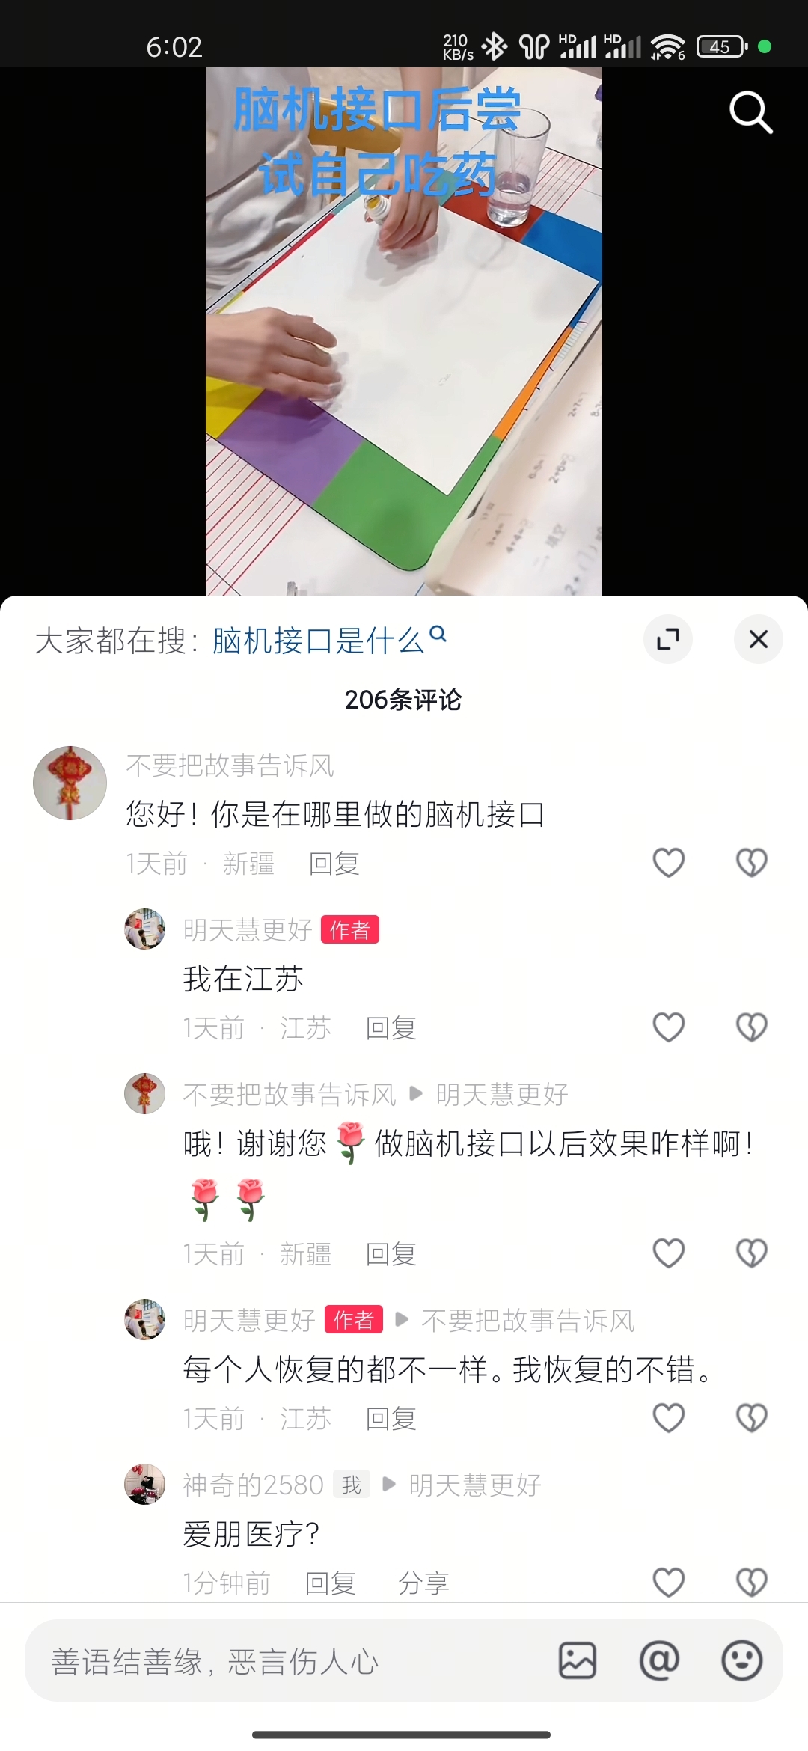Tap the @ mention icon

pos(660,1661)
